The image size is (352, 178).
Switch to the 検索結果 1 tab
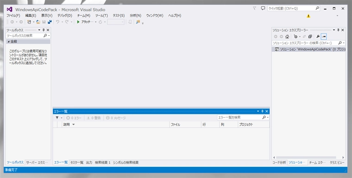[x=103, y=163]
